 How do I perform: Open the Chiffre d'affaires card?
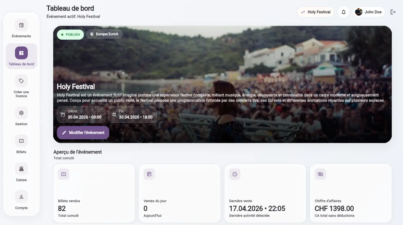(x=351, y=193)
